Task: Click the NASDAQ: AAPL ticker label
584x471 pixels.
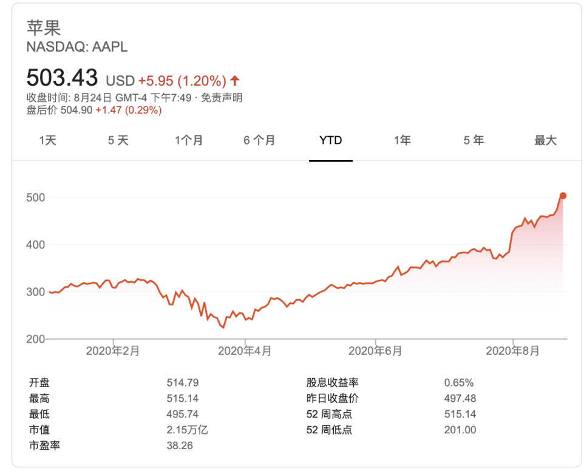Action: click(x=77, y=47)
